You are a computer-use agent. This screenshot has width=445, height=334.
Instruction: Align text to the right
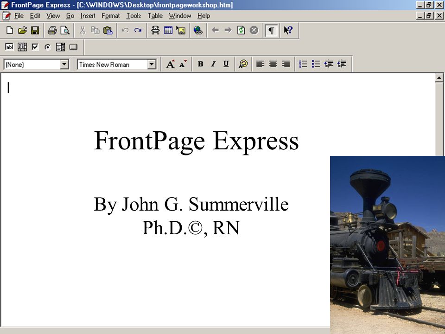(286, 64)
